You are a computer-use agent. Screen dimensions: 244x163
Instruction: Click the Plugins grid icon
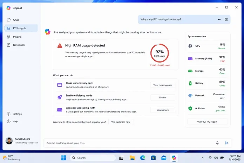tap(9, 37)
